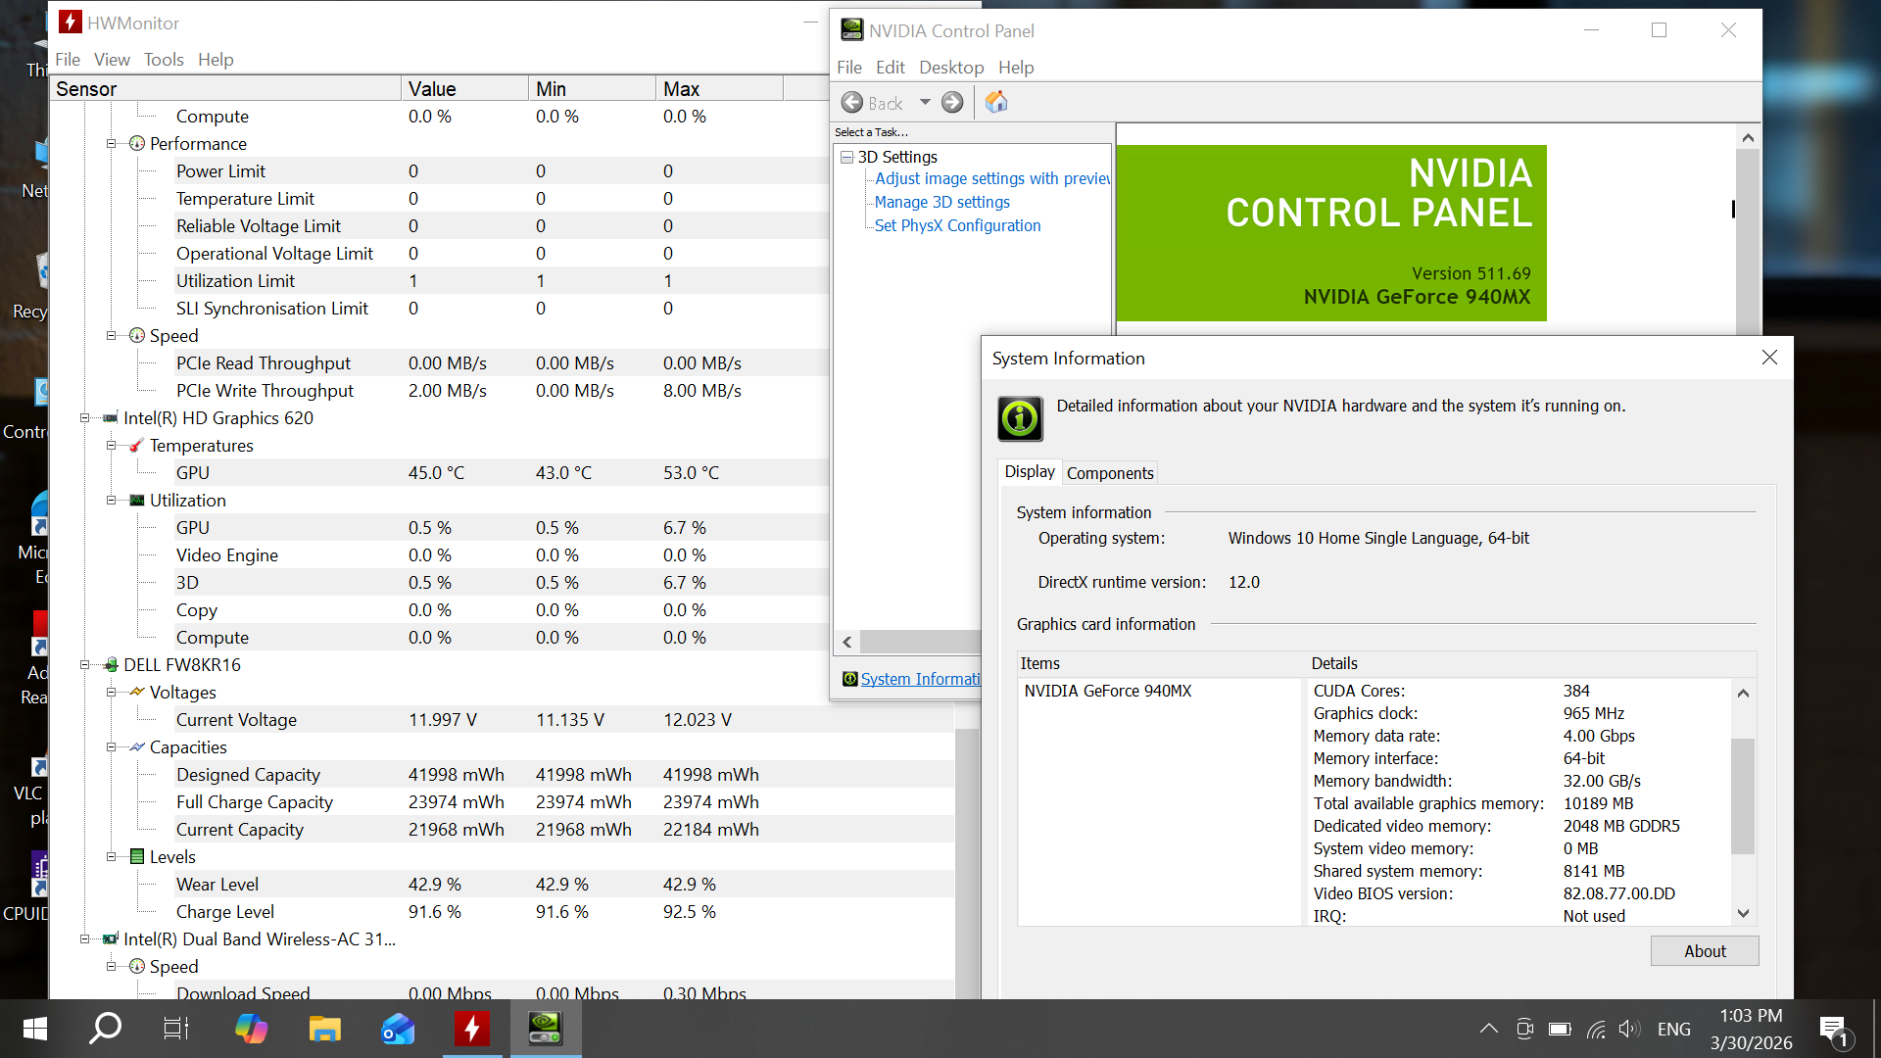Switch to the Components tab

(1110, 473)
